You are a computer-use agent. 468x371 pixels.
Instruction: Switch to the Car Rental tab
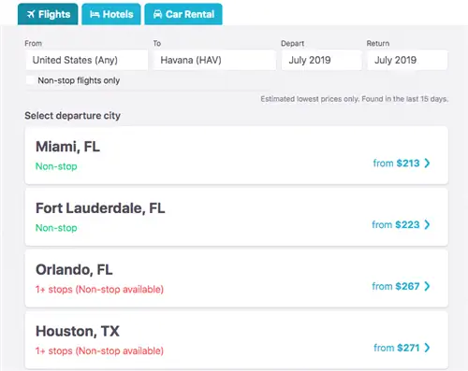pos(183,14)
